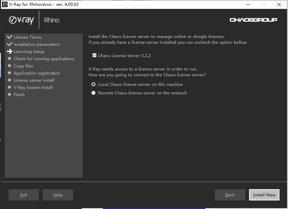Click the Application registration step

37,73
